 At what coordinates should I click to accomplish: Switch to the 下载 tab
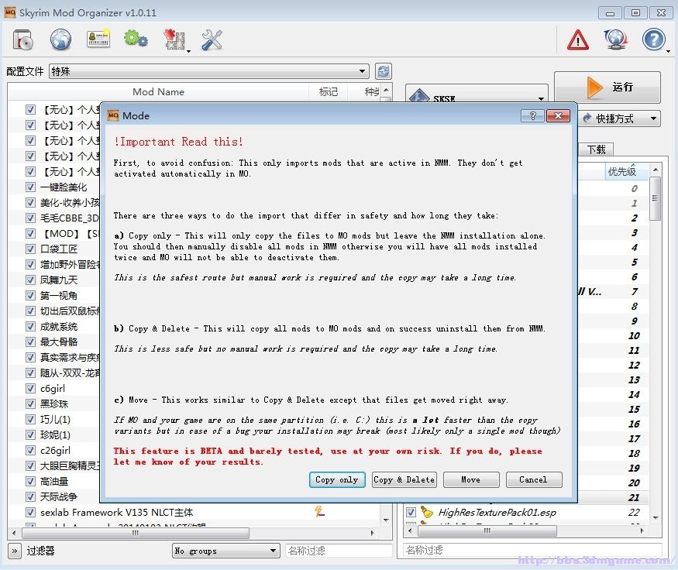[597, 149]
